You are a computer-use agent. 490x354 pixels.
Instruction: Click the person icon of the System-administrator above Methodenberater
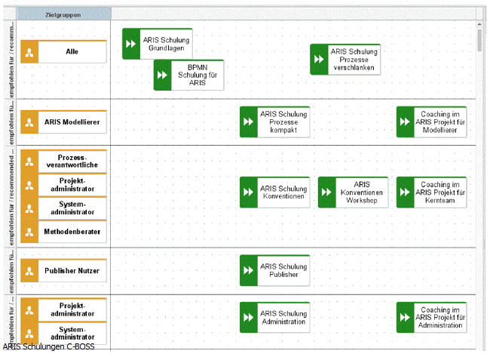(x=29, y=208)
